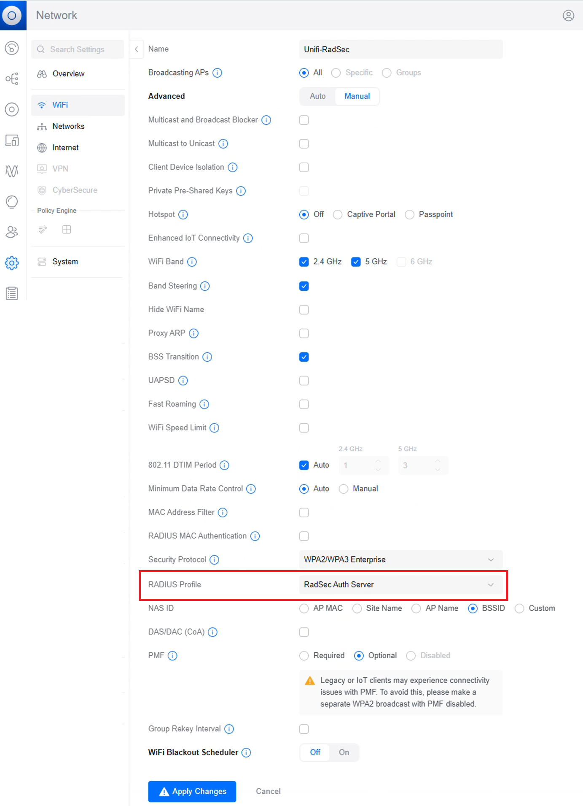
Task: Click the Band Steering info icon
Action: click(205, 286)
